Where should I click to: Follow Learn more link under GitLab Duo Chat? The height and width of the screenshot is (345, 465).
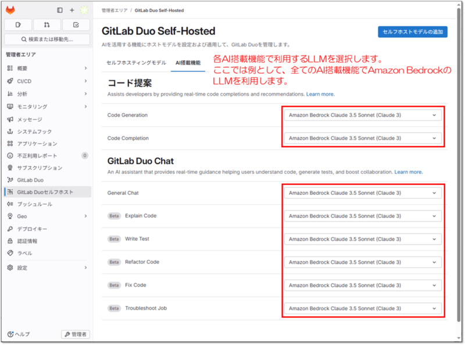coord(409,172)
